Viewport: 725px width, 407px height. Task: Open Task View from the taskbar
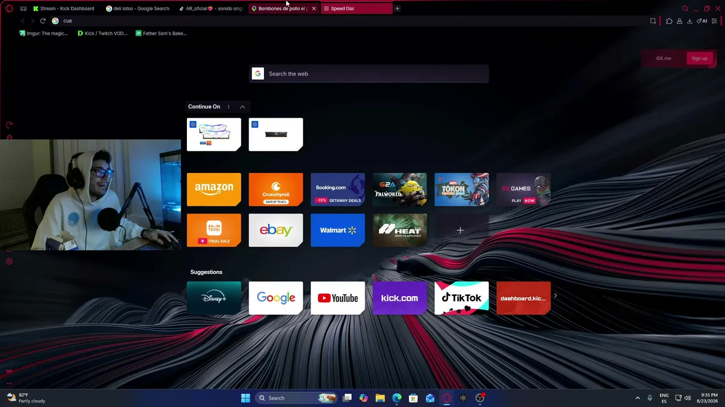(x=347, y=398)
